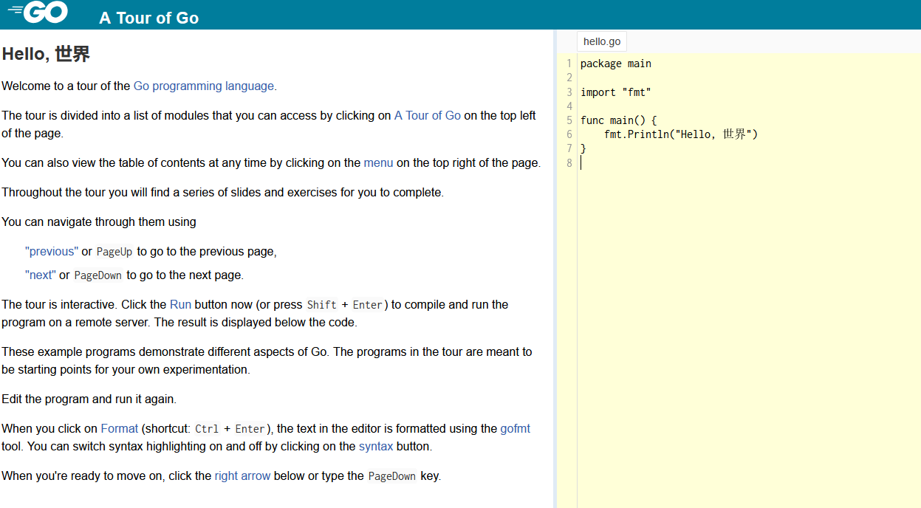Viewport: 921px width, 508px height.
Task: Open the gofmt tool link
Action: point(516,428)
